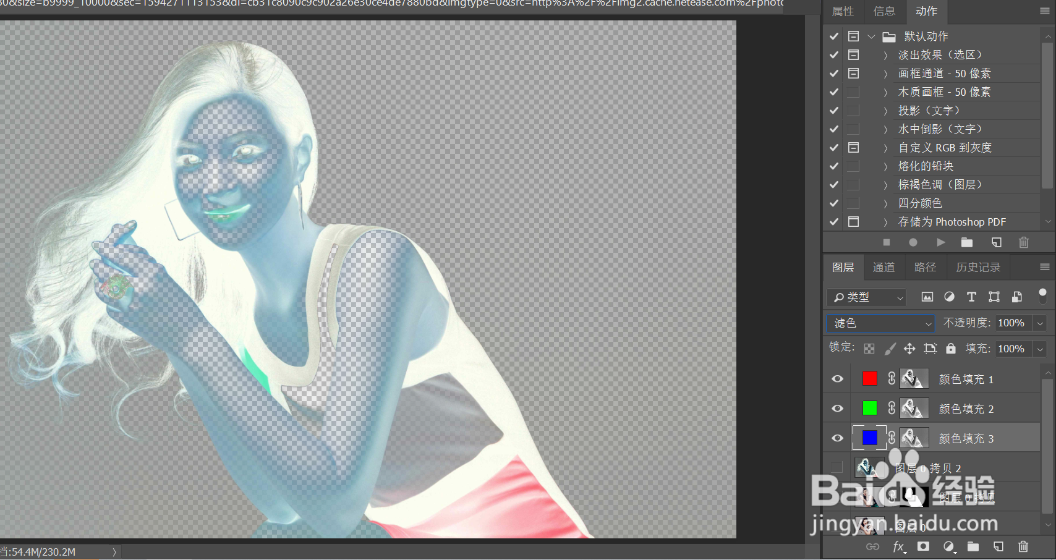
Task: Filter layers by type (text) layers
Action: pyautogui.click(x=971, y=297)
